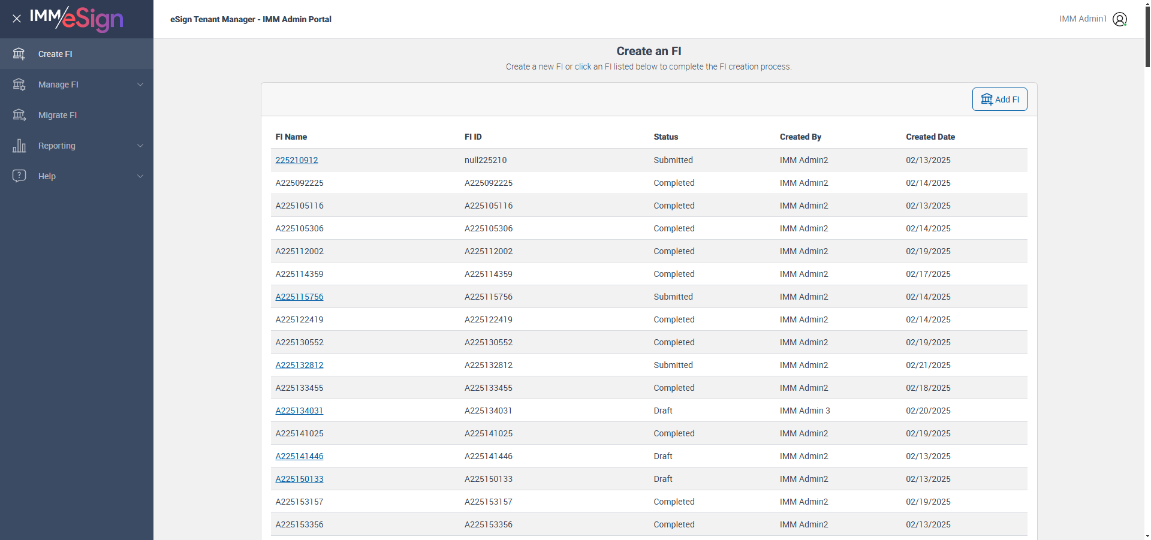Open FI link A225134031
The width and height of the screenshot is (1151, 540).
[299, 411]
